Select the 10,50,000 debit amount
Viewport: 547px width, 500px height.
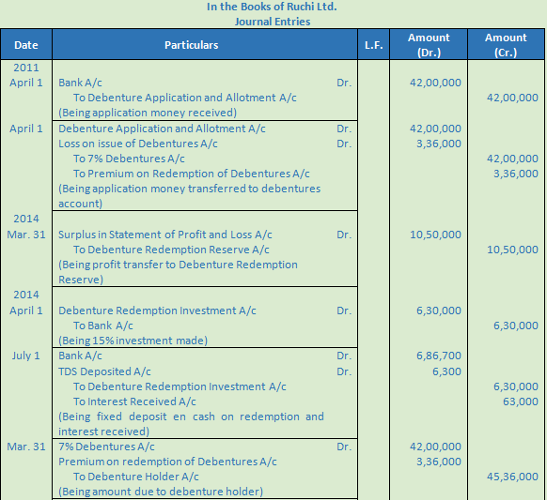[x=435, y=235]
